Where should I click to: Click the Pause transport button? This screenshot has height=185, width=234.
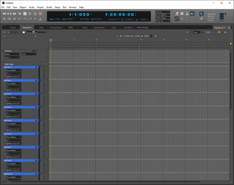click(35, 14)
